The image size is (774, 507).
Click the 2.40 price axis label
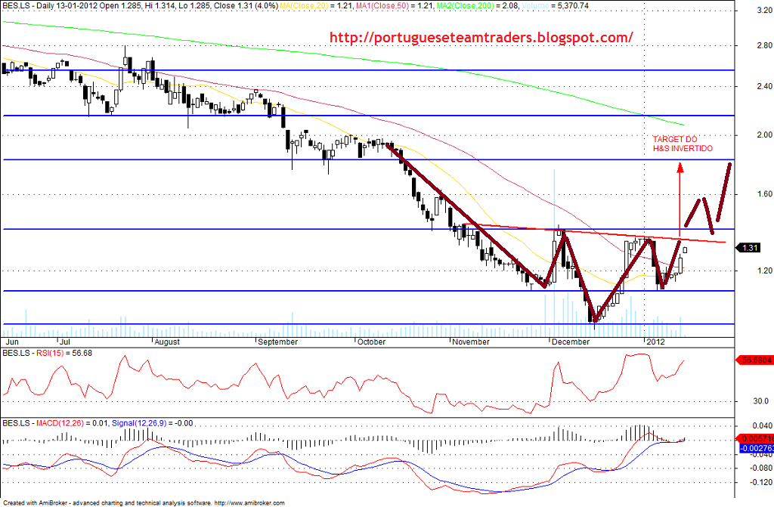click(764, 86)
